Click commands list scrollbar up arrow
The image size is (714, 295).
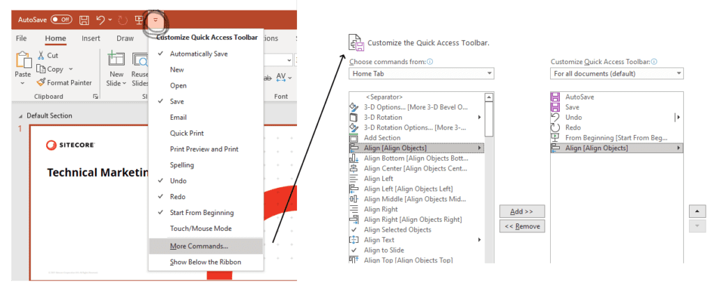point(489,97)
